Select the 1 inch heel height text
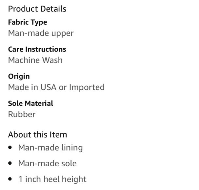This screenshot has height=190, width=199. coord(52,179)
